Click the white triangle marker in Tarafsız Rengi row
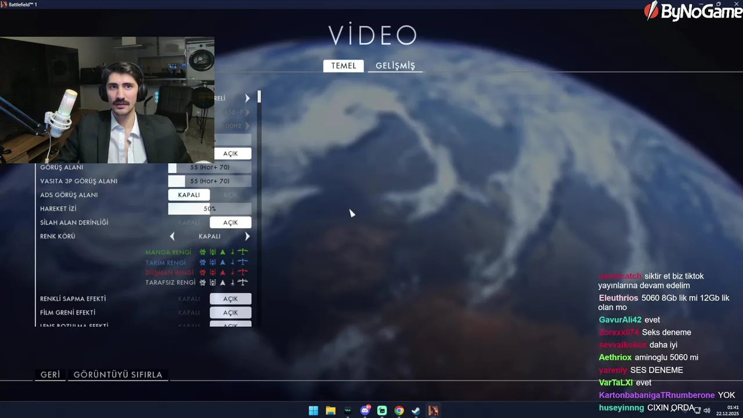The width and height of the screenshot is (743, 418). (222, 282)
